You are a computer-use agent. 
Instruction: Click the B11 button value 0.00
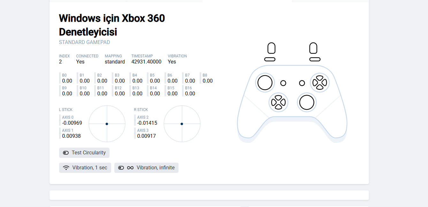click(x=102, y=94)
